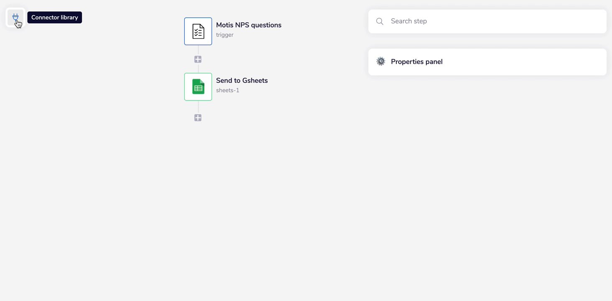Click the connector line directly below the trigger step
Screen dimensions: 612x301
[x=198, y=50]
